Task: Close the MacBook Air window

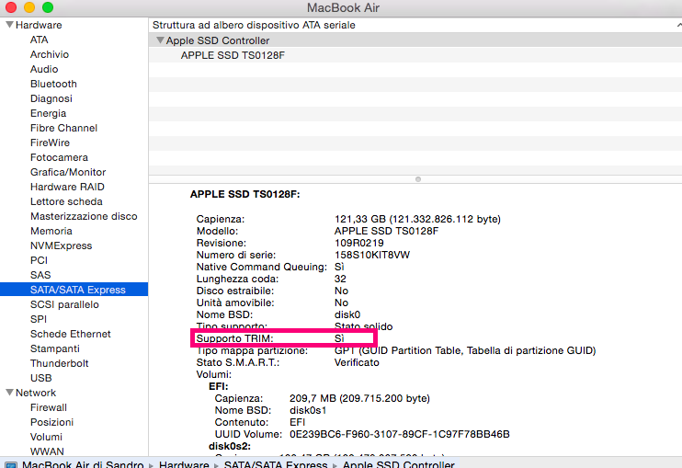Action: 11,7
